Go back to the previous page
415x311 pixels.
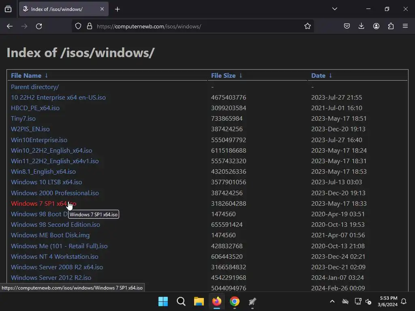coord(10,26)
